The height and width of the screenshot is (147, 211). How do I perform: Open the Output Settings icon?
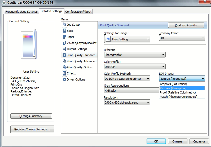(64, 49)
